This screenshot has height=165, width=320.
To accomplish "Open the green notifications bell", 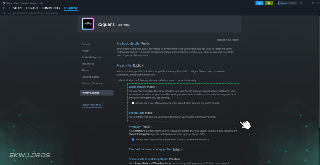I will [x=269, y=3].
